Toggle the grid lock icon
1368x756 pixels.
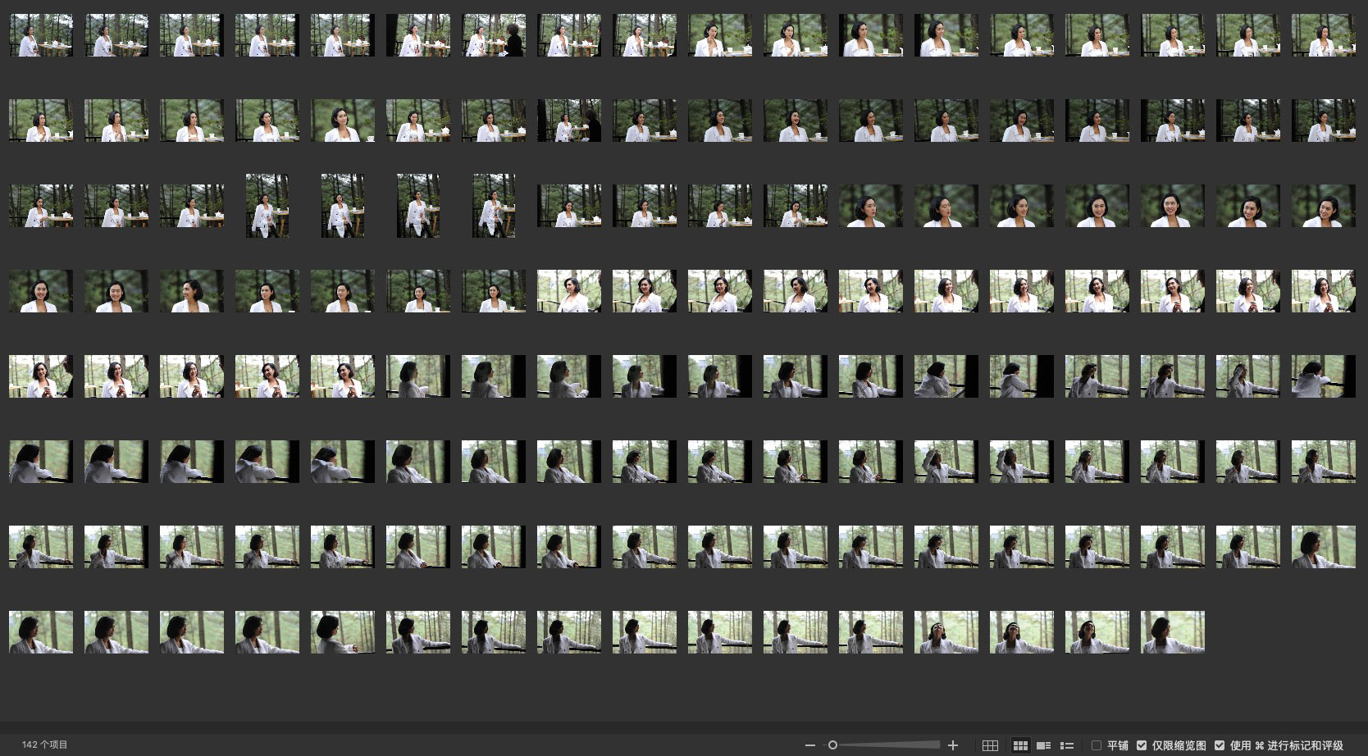990,745
